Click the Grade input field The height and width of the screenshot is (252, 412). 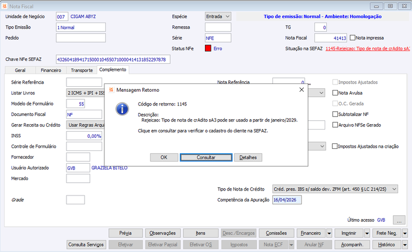pos(75,200)
